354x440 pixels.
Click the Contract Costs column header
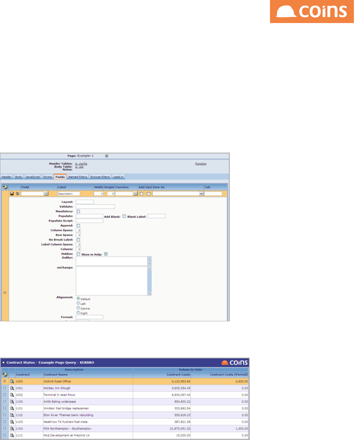coord(178,375)
